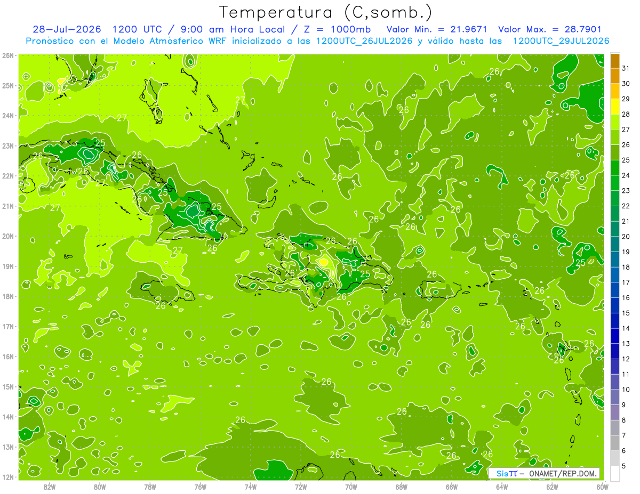Screen dimensions: 640x494
Task: Click colorbar label '10'
Action: coord(626,390)
